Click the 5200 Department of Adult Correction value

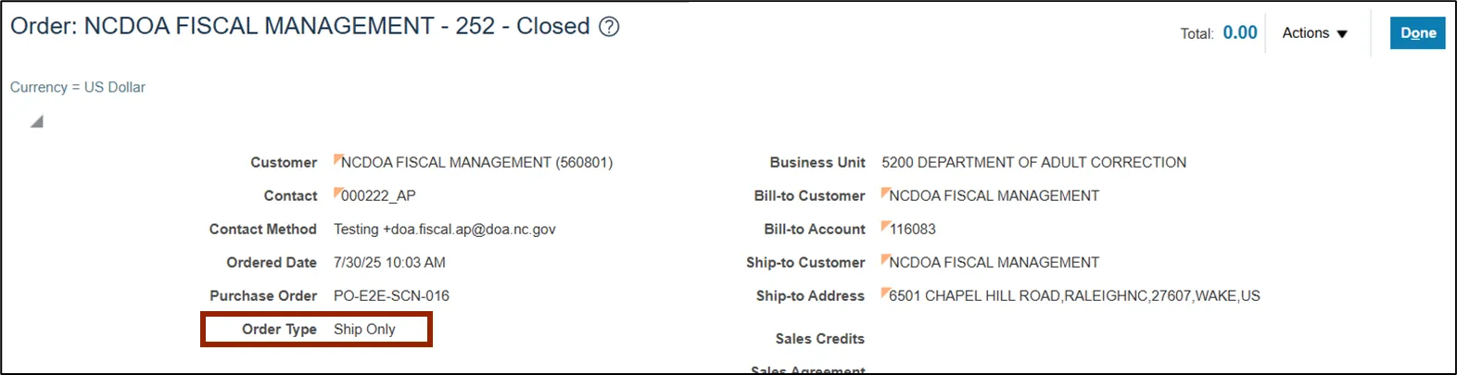pos(1033,163)
